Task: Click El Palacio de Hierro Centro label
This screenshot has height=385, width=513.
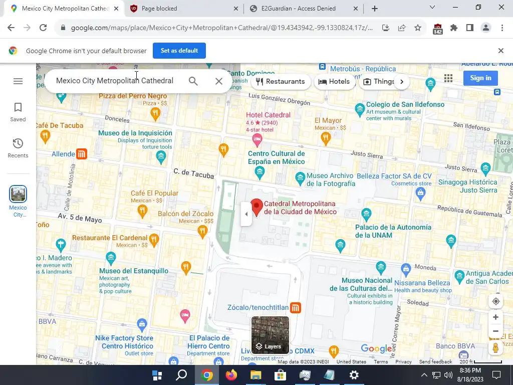Action: [209, 342]
